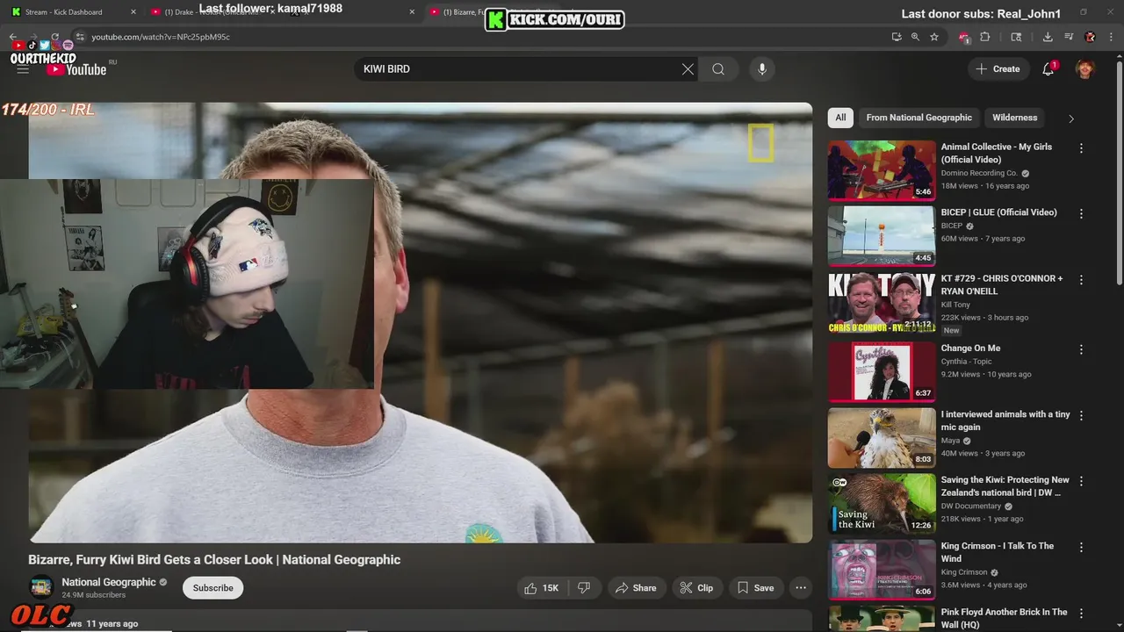1124x632 pixels.
Task: Open options menu for tiny mic video
Action: 1081,415
